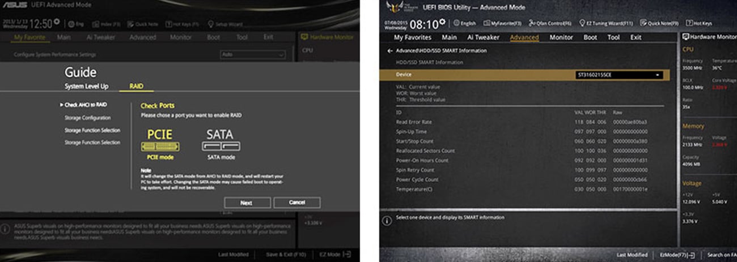The width and height of the screenshot is (737, 262).
Task: Open Hot Keys (F5) in the left BIOS
Action: 183,24
